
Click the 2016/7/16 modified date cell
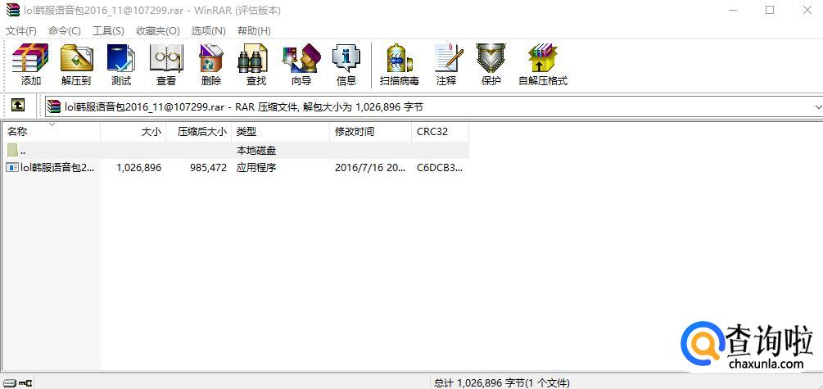coord(371,168)
